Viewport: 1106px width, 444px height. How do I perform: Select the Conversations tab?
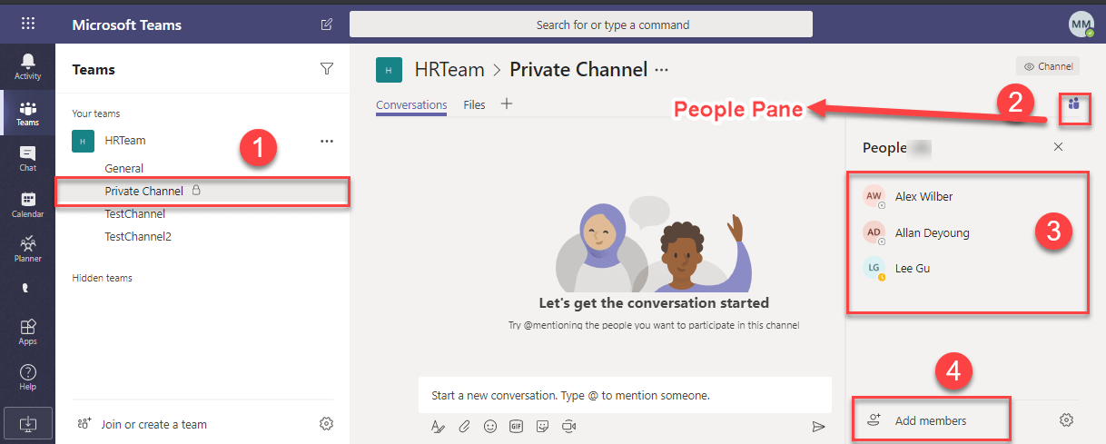[411, 105]
